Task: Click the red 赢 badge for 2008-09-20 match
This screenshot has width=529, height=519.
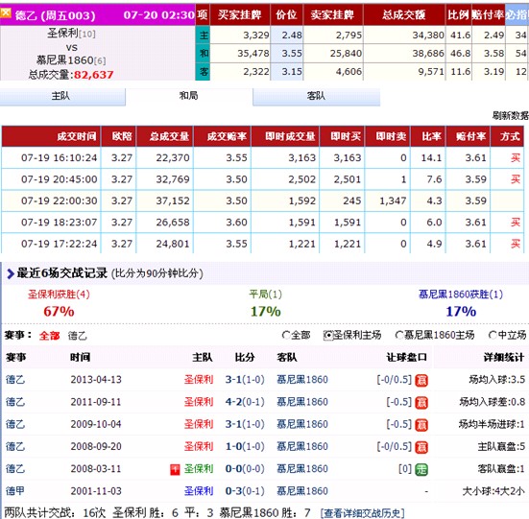Action: click(x=421, y=447)
